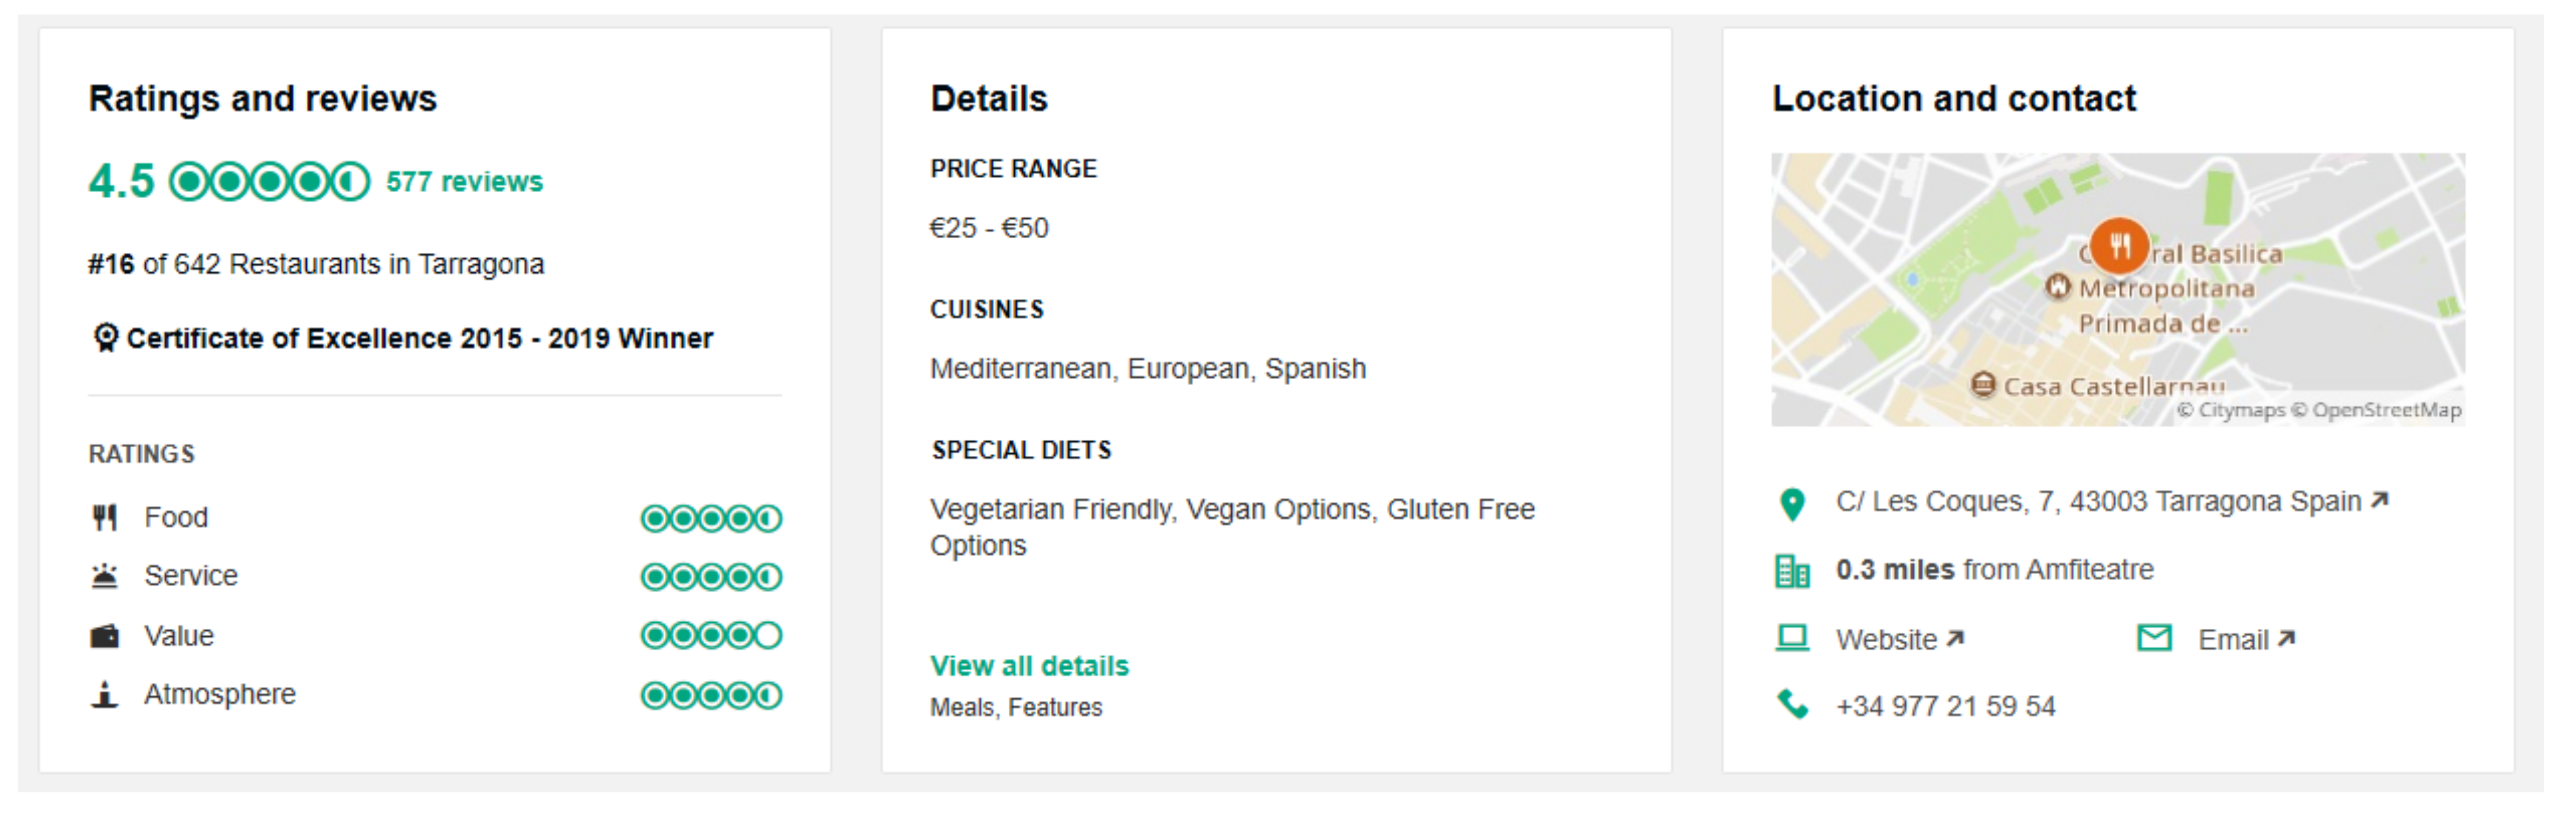Image resolution: width=2576 pixels, height=819 pixels.
Task: Click the orange restaurant marker on map
Action: pos(2119,244)
